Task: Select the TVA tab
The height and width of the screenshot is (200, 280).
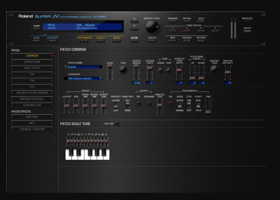Action: pyautogui.click(x=32, y=80)
